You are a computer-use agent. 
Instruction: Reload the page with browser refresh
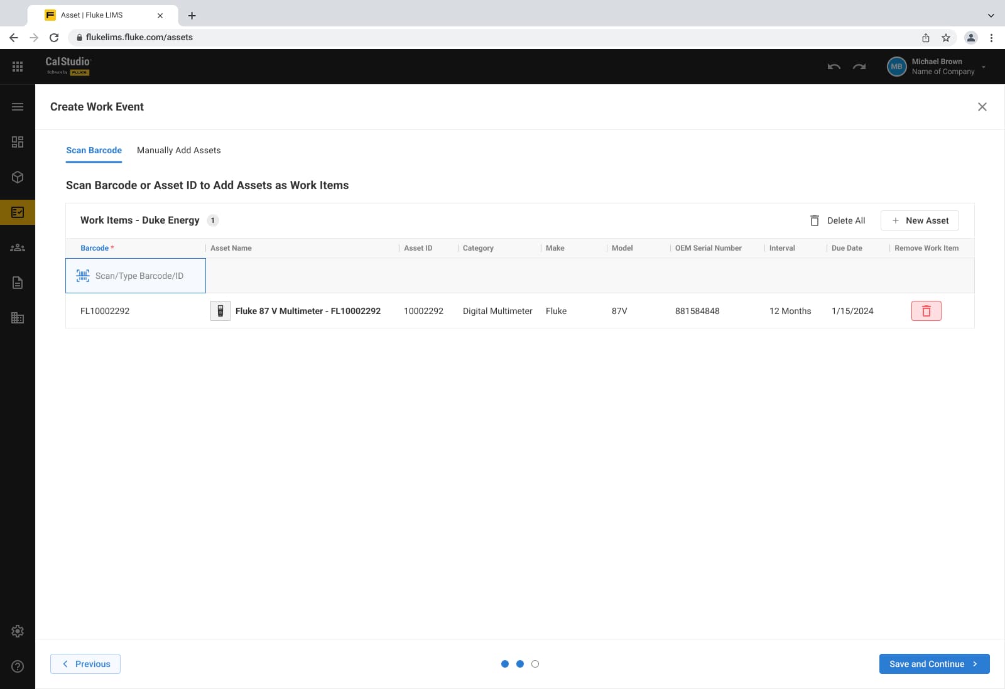tap(54, 38)
